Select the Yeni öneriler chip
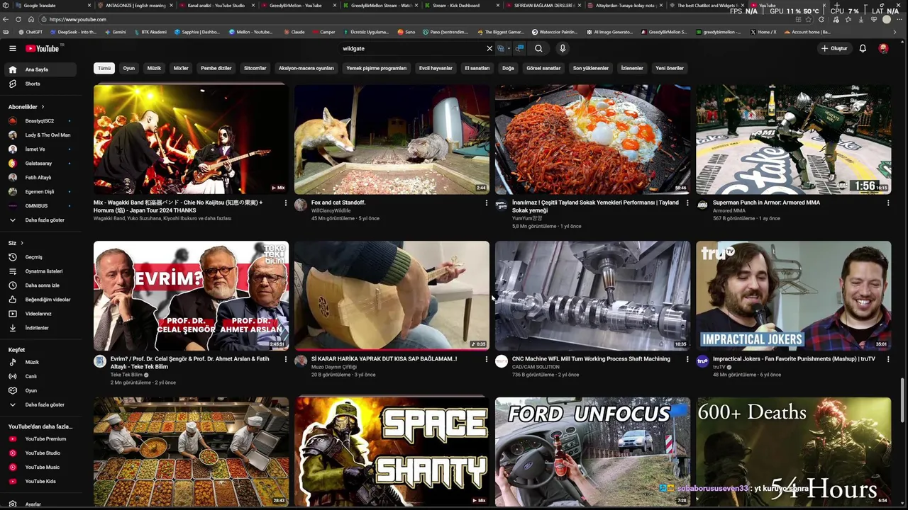The width and height of the screenshot is (908, 510). pyautogui.click(x=670, y=68)
